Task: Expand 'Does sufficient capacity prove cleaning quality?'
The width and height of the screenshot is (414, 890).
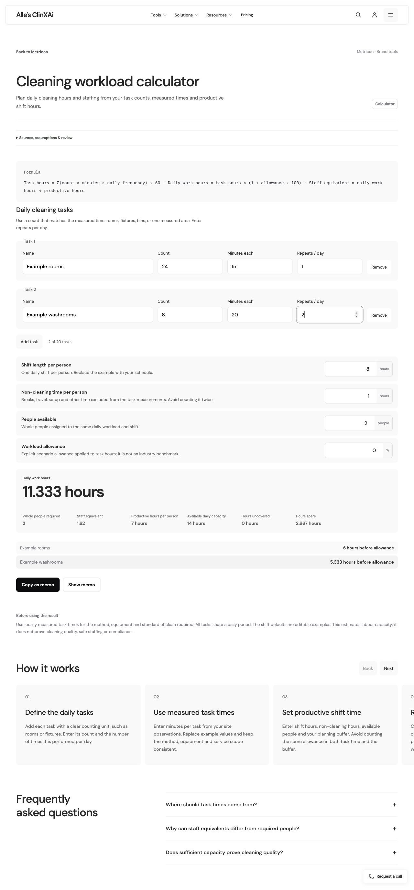Action: click(x=281, y=852)
